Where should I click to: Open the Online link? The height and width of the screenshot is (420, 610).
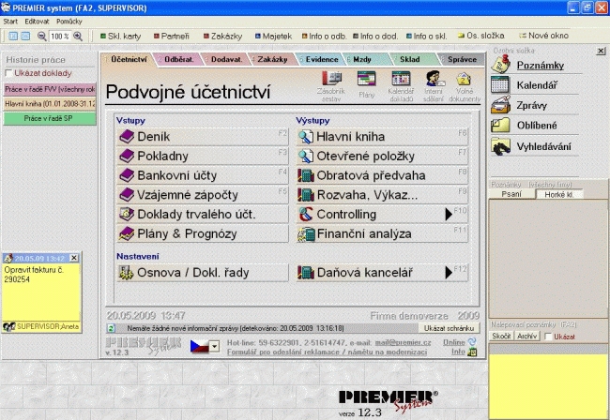[x=454, y=342]
